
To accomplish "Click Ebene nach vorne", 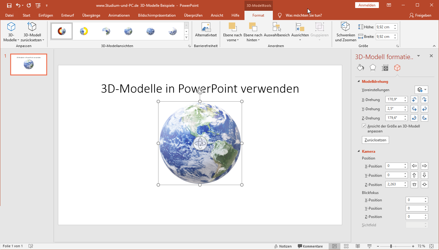I will pyautogui.click(x=232, y=32).
